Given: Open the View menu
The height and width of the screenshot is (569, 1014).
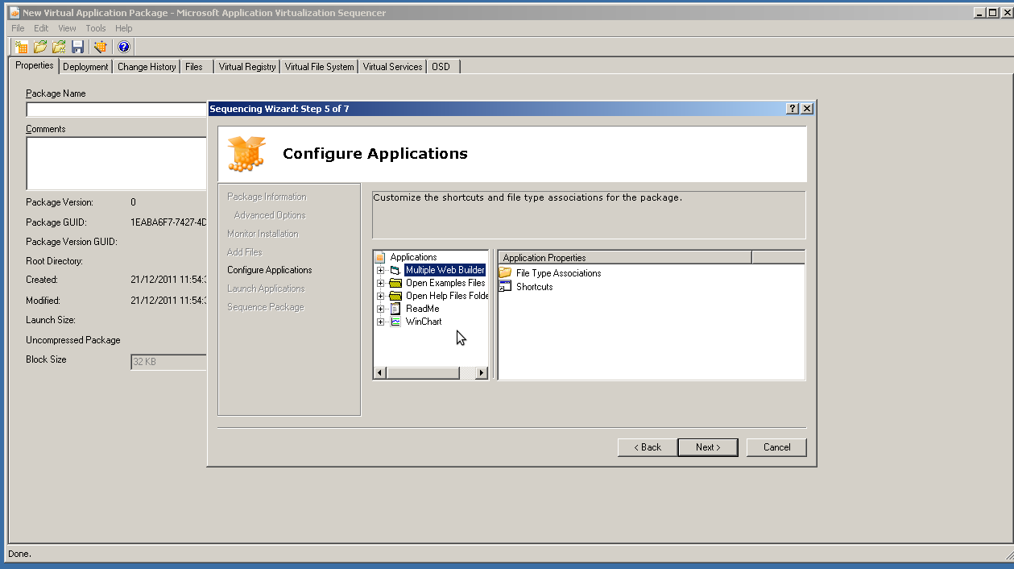Looking at the screenshot, I should pyautogui.click(x=67, y=28).
